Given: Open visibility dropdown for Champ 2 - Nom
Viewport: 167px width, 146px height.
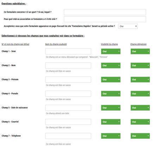Looking at the screenshot, I should tap(111, 65).
